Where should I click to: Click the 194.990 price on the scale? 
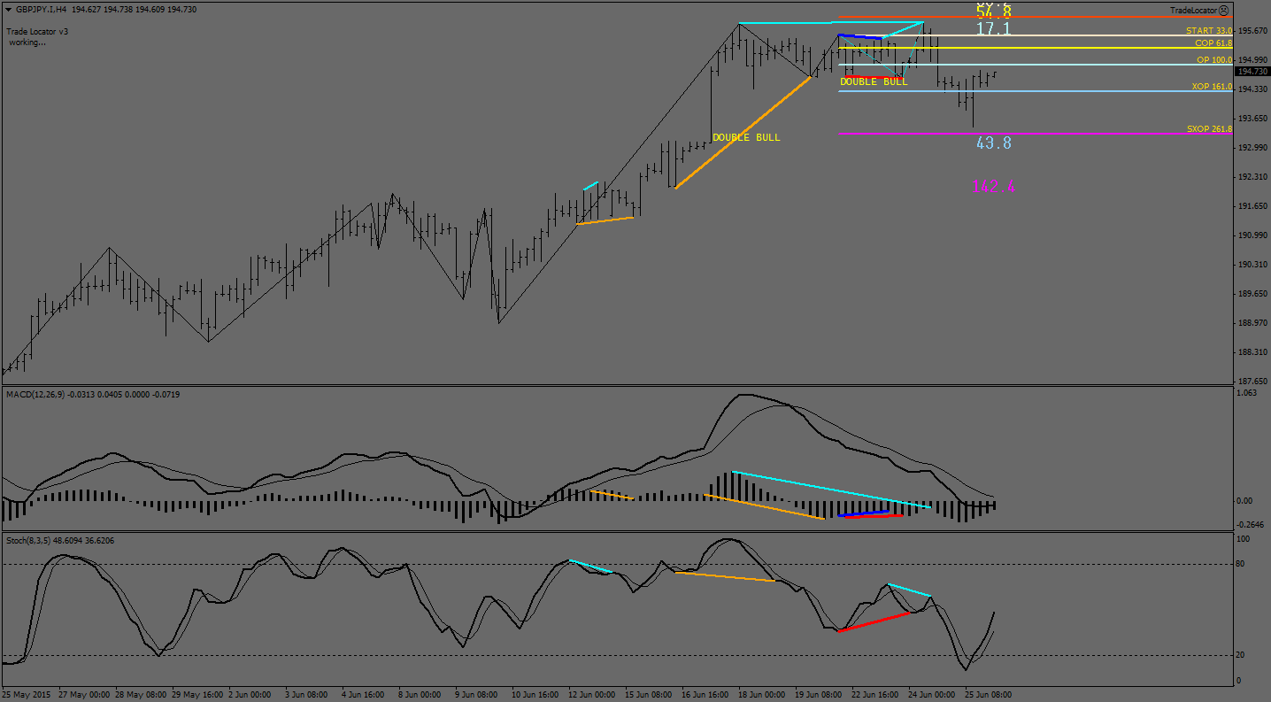point(1252,60)
